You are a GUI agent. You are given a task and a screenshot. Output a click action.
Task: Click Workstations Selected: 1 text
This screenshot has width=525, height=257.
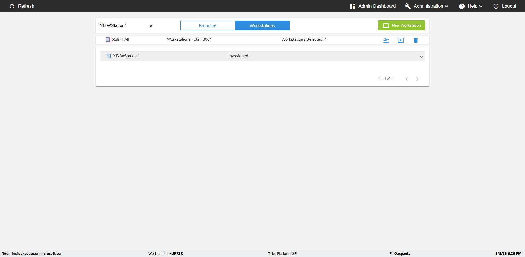(x=304, y=39)
